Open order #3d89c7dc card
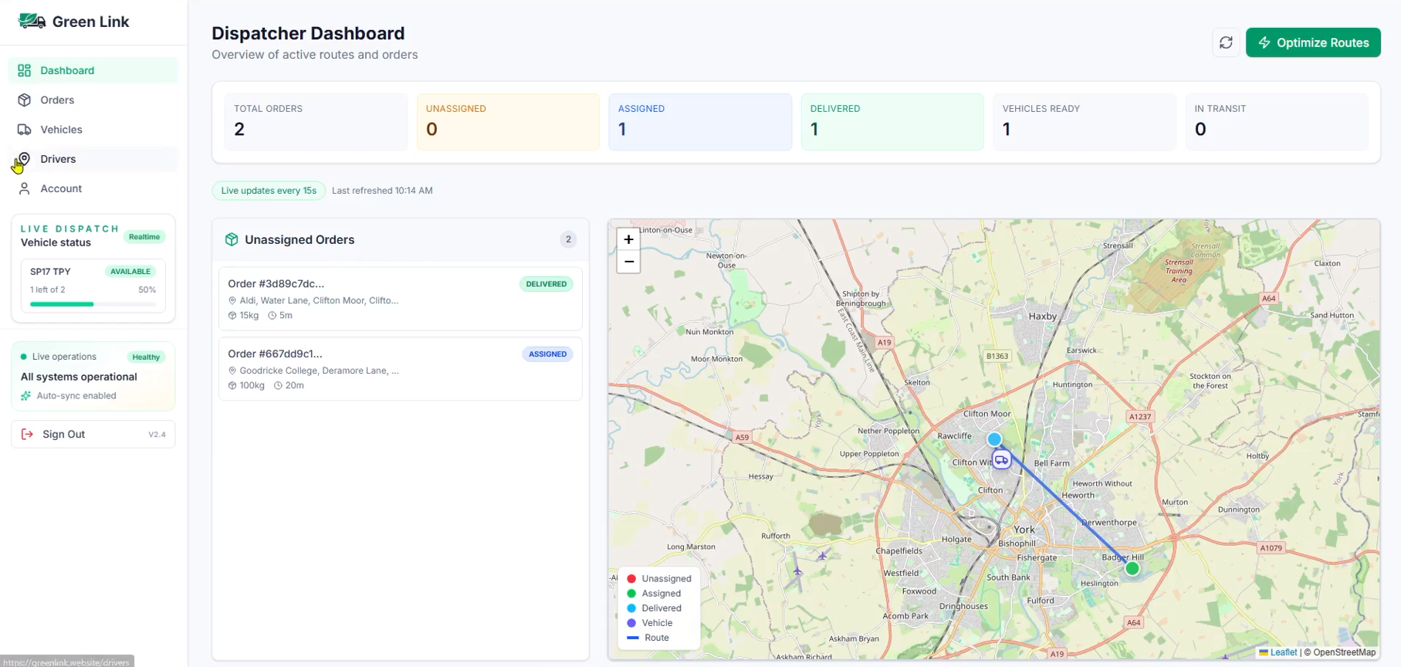This screenshot has height=667, width=1401. (x=400, y=299)
